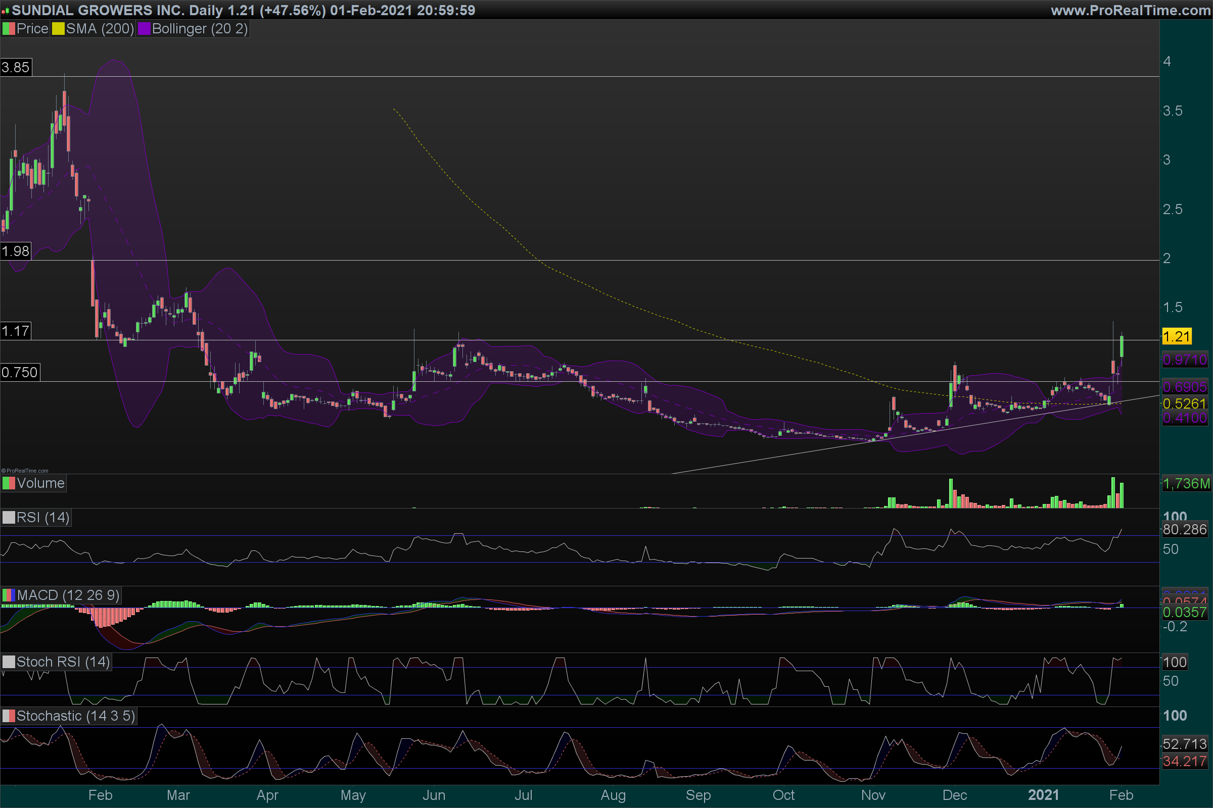Click the volume value 1,736M label
1213x808 pixels.
click(1186, 483)
